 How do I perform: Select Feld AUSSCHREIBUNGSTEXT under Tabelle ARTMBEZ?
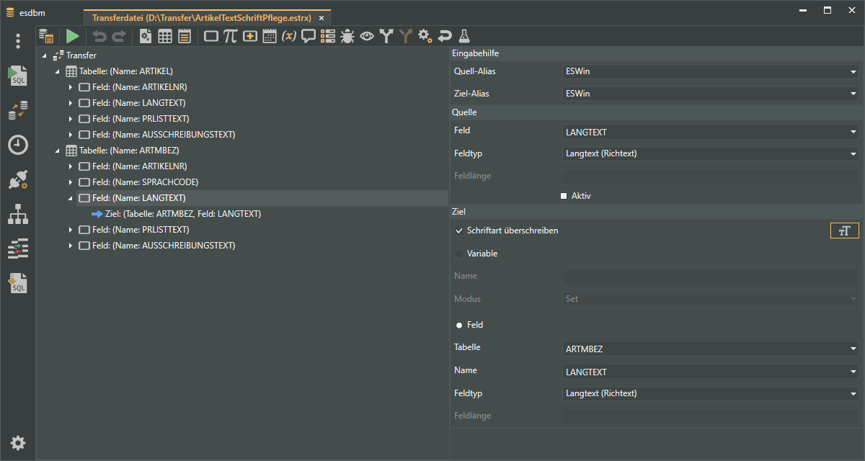coord(164,246)
